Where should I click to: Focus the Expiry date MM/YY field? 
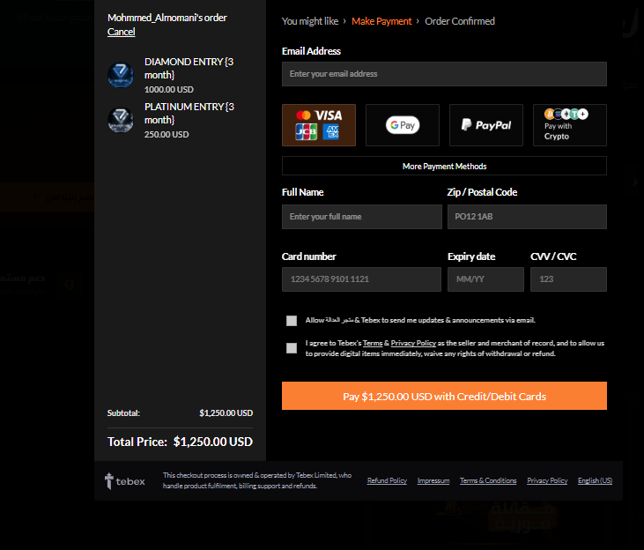pos(486,279)
